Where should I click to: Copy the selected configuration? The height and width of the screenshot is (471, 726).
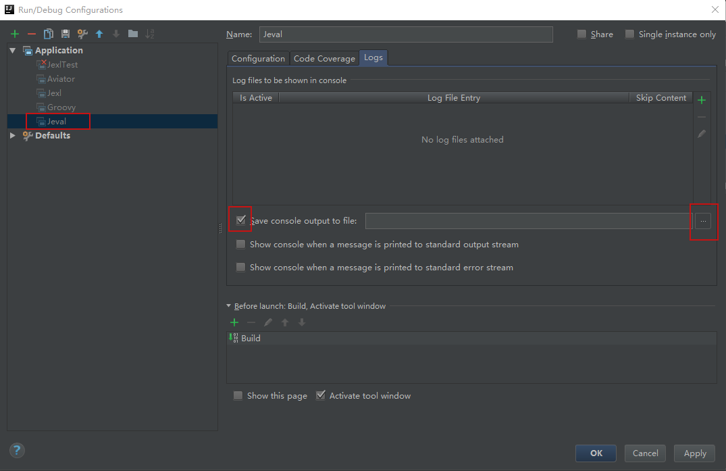click(x=48, y=33)
